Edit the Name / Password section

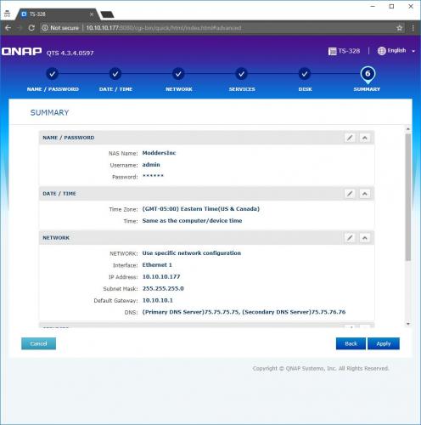point(350,138)
